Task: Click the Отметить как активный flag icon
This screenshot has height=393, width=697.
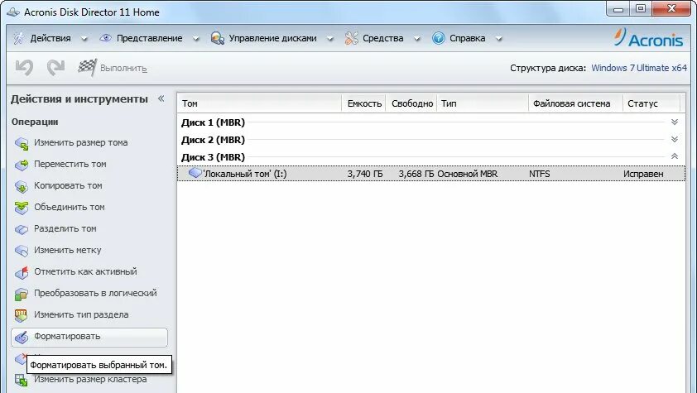Action: pyautogui.click(x=22, y=272)
